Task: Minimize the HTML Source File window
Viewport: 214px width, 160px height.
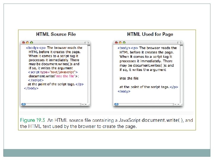Action: tap(27, 43)
